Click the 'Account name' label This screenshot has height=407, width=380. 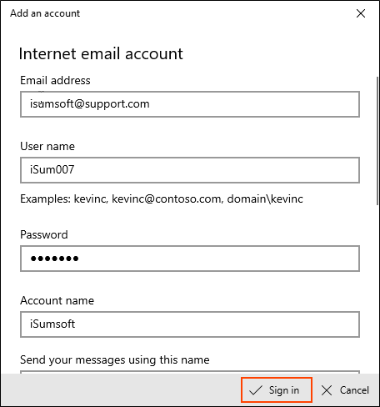(57, 300)
